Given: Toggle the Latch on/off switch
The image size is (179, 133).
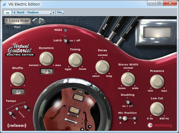Looking at the screenshot, I should (x=65, y=40).
